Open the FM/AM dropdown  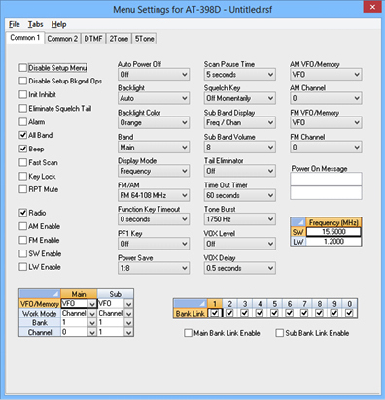tap(154, 195)
